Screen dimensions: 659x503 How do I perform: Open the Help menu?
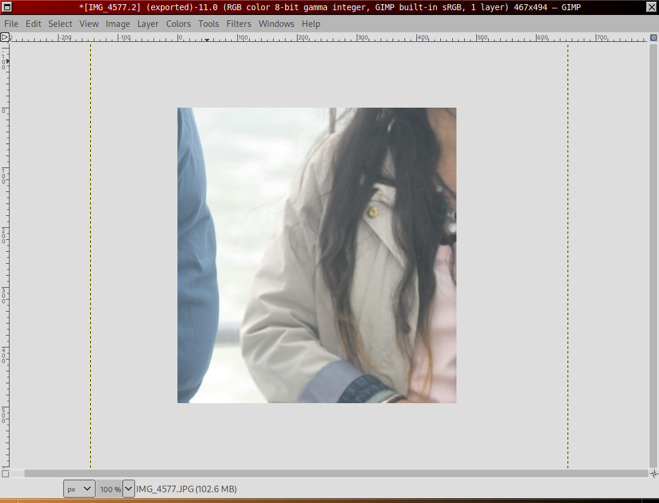tap(311, 24)
